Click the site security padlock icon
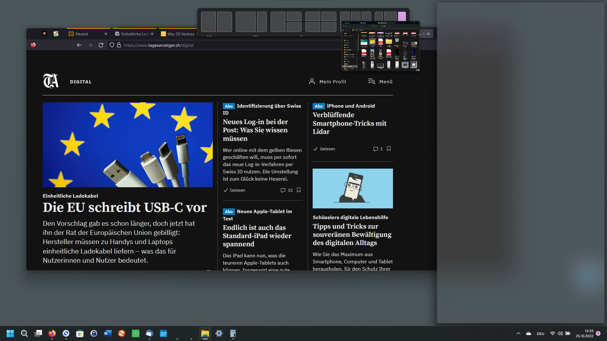The height and width of the screenshot is (341, 607). coord(119,45)
